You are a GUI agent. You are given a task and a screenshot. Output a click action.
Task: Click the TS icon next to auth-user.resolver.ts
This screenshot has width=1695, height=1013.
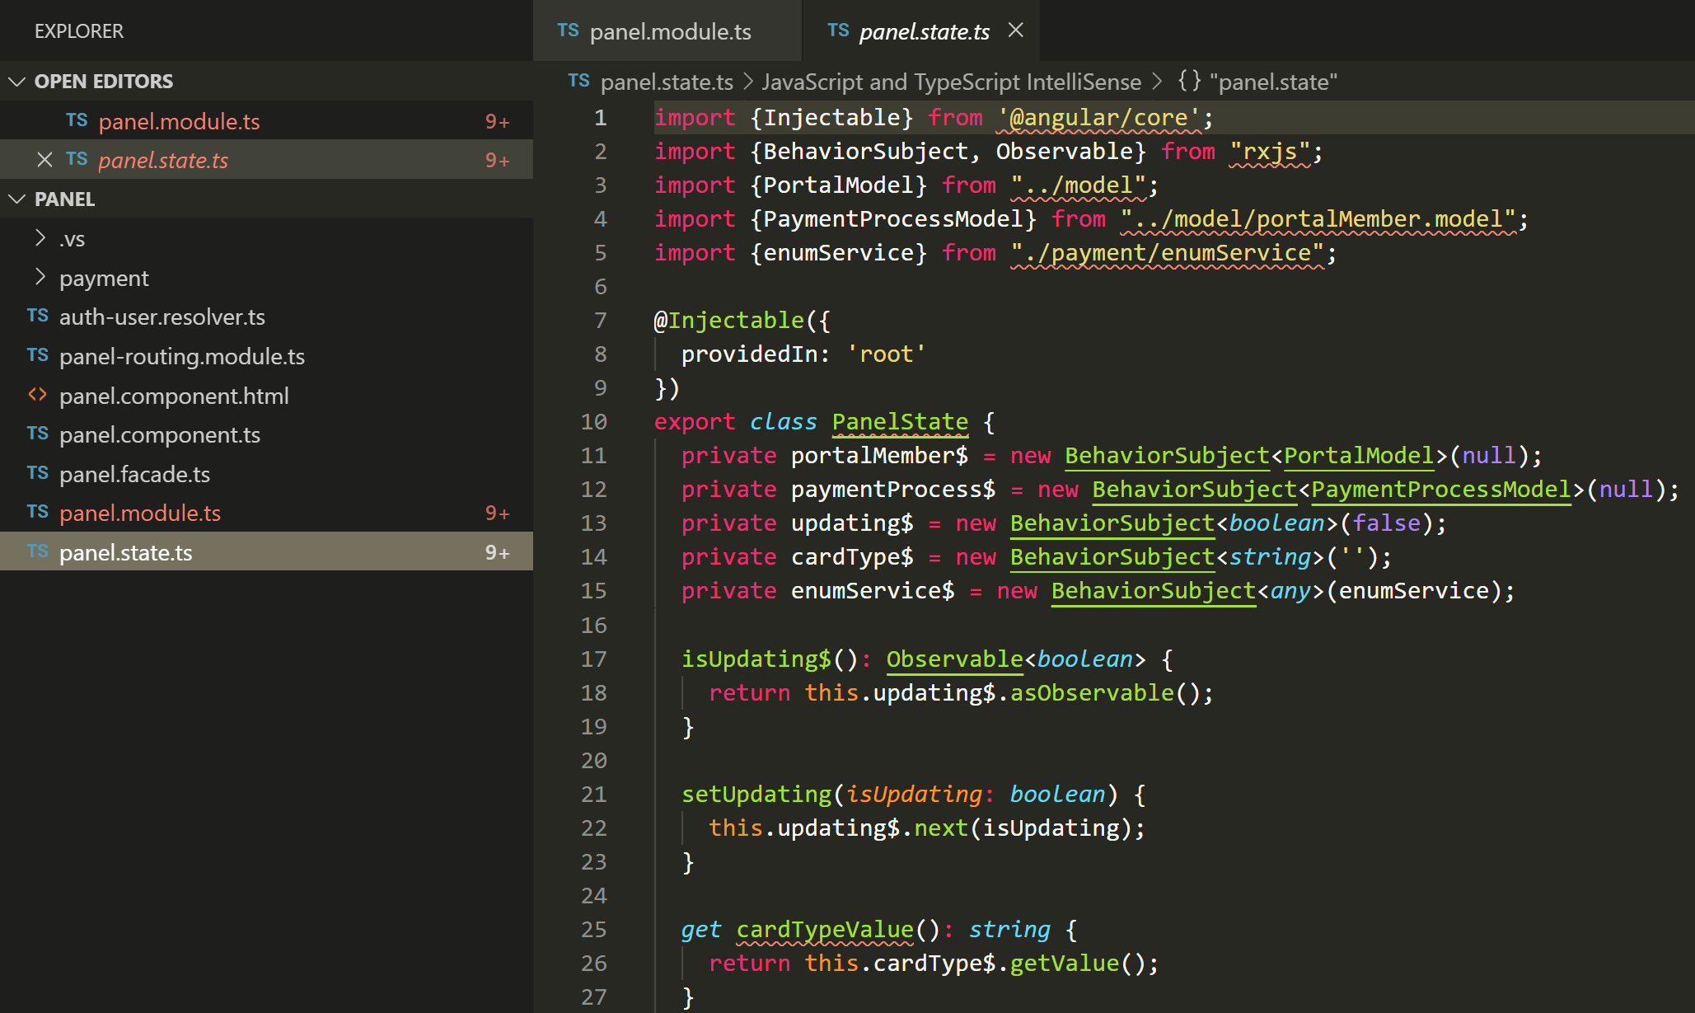point(37,316)
